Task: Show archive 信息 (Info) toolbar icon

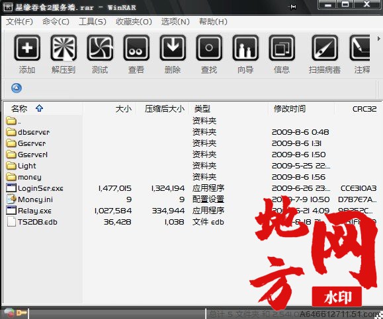Action: [x=282, y=48]
